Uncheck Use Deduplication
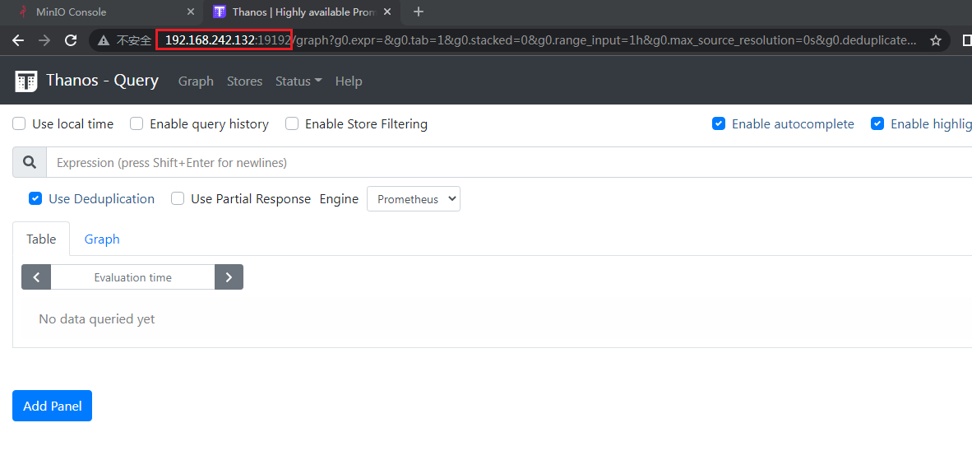The height and width of the screenshot is (460, 972). pyautogui.click(x=35, y=199)
